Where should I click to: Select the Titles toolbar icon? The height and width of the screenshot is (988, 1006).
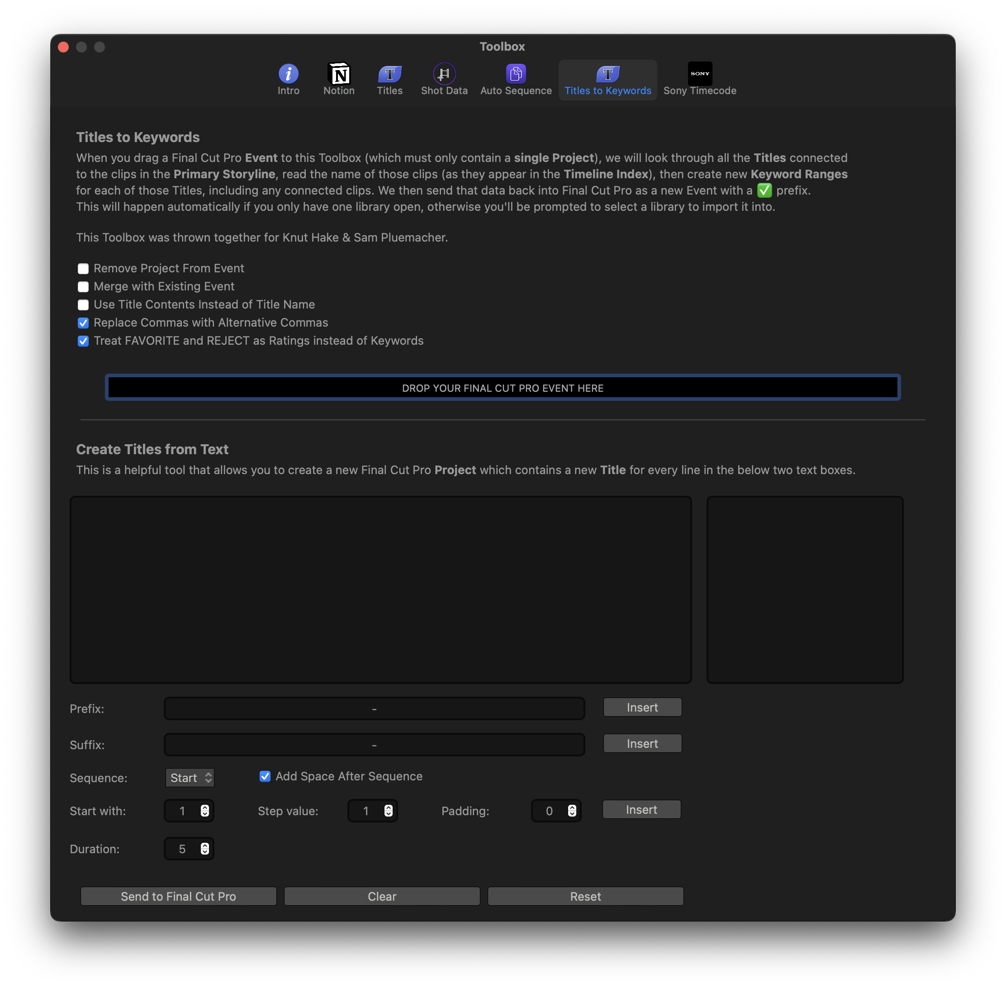click(x=389, y=74)
